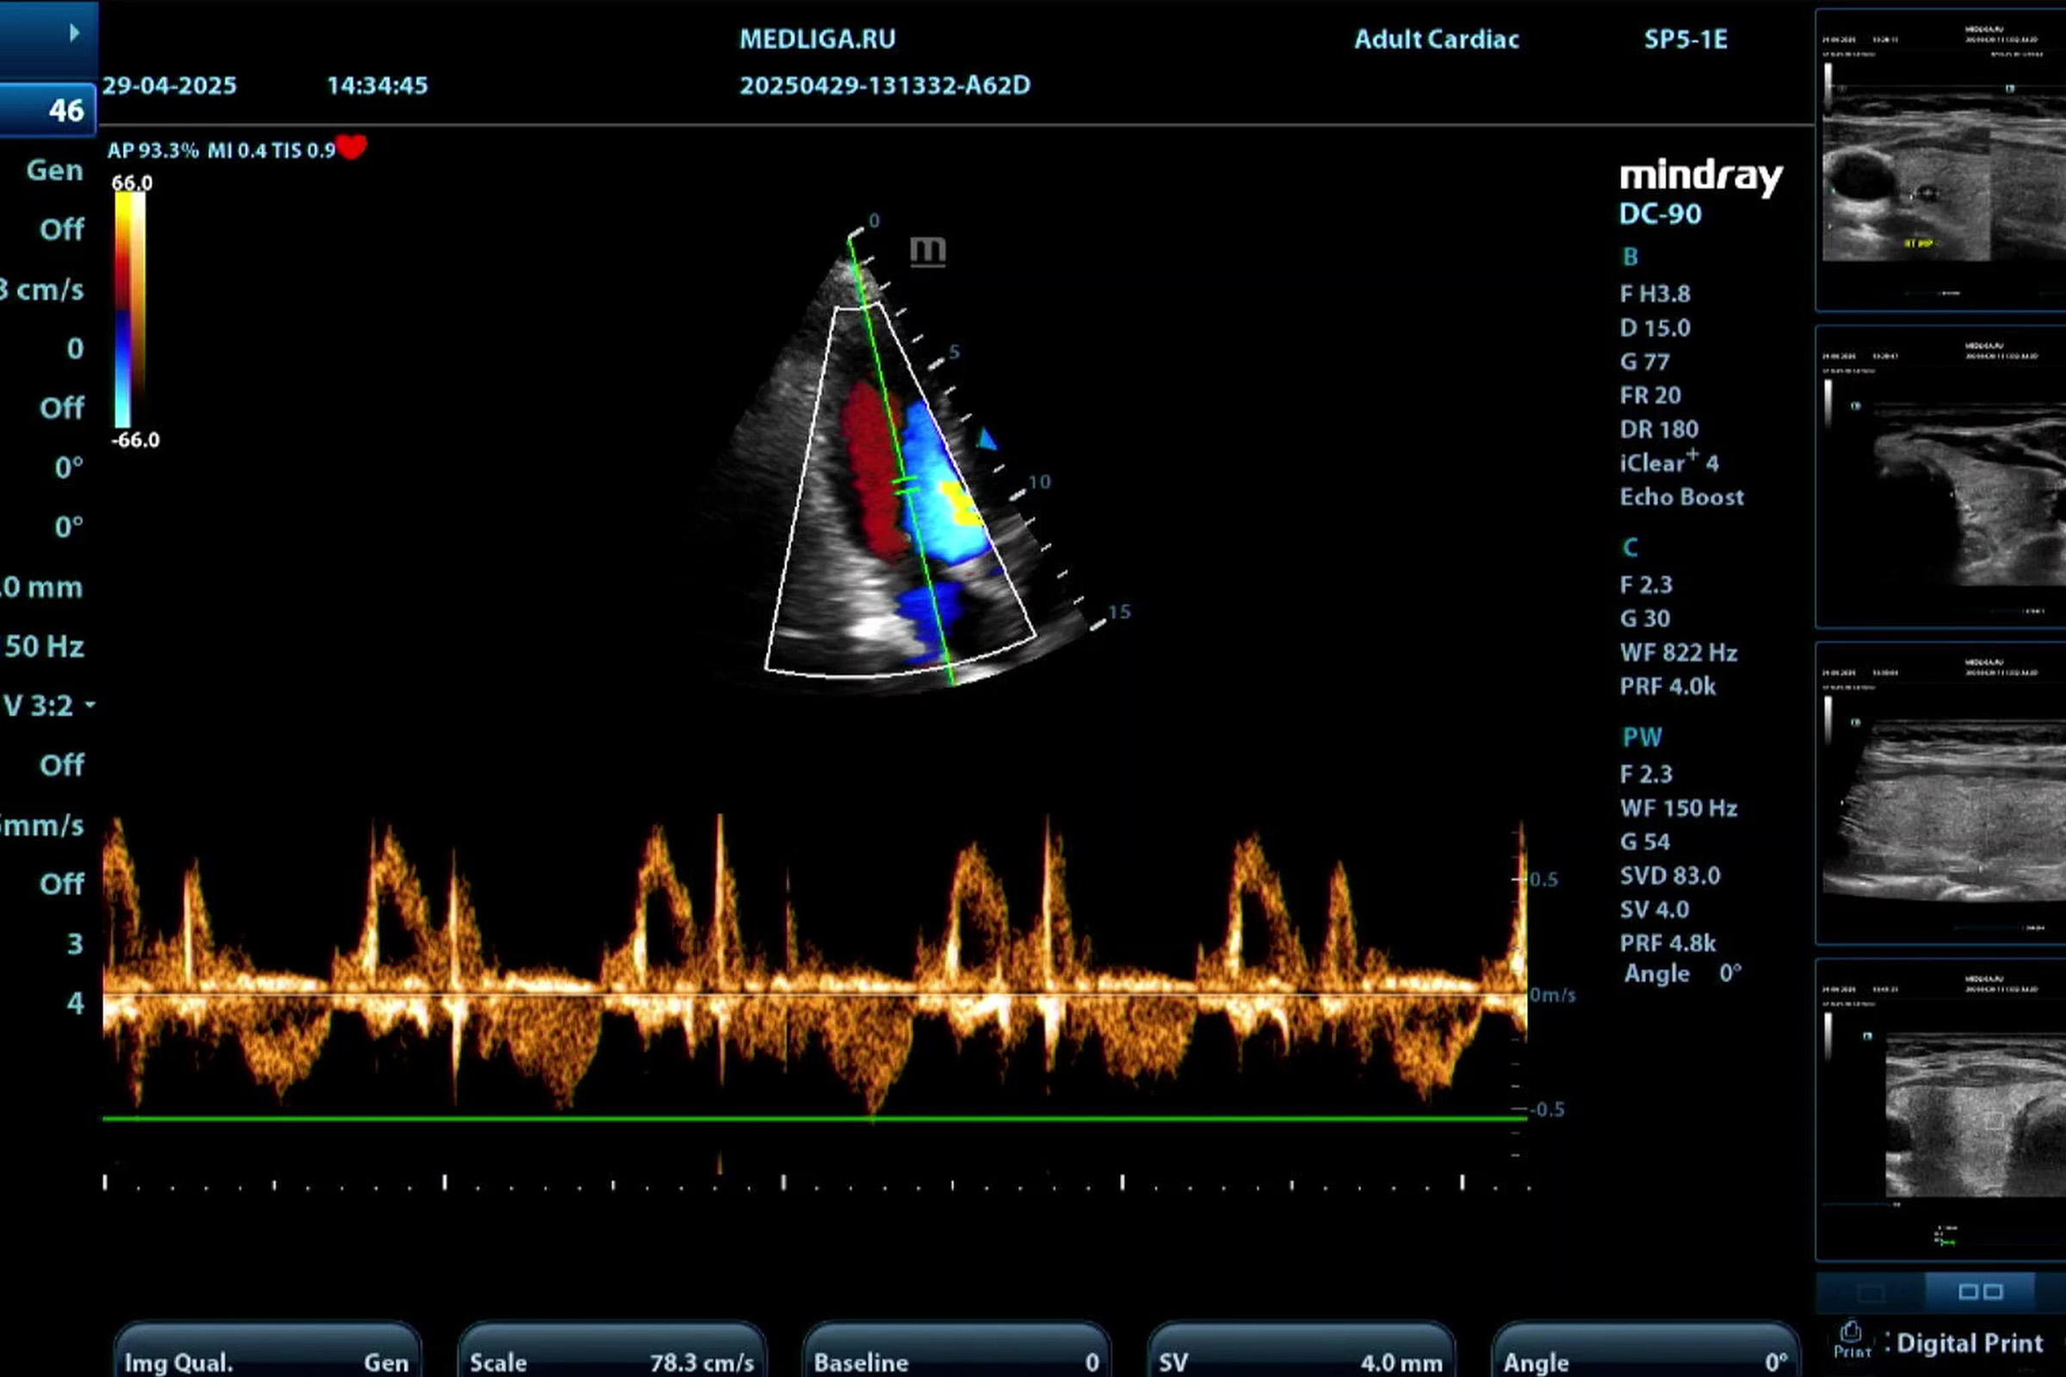Click the color velocity scale bar
Image resolution: width=2066 pixels, height=1377 pixels.
click(x=129, y=309)
